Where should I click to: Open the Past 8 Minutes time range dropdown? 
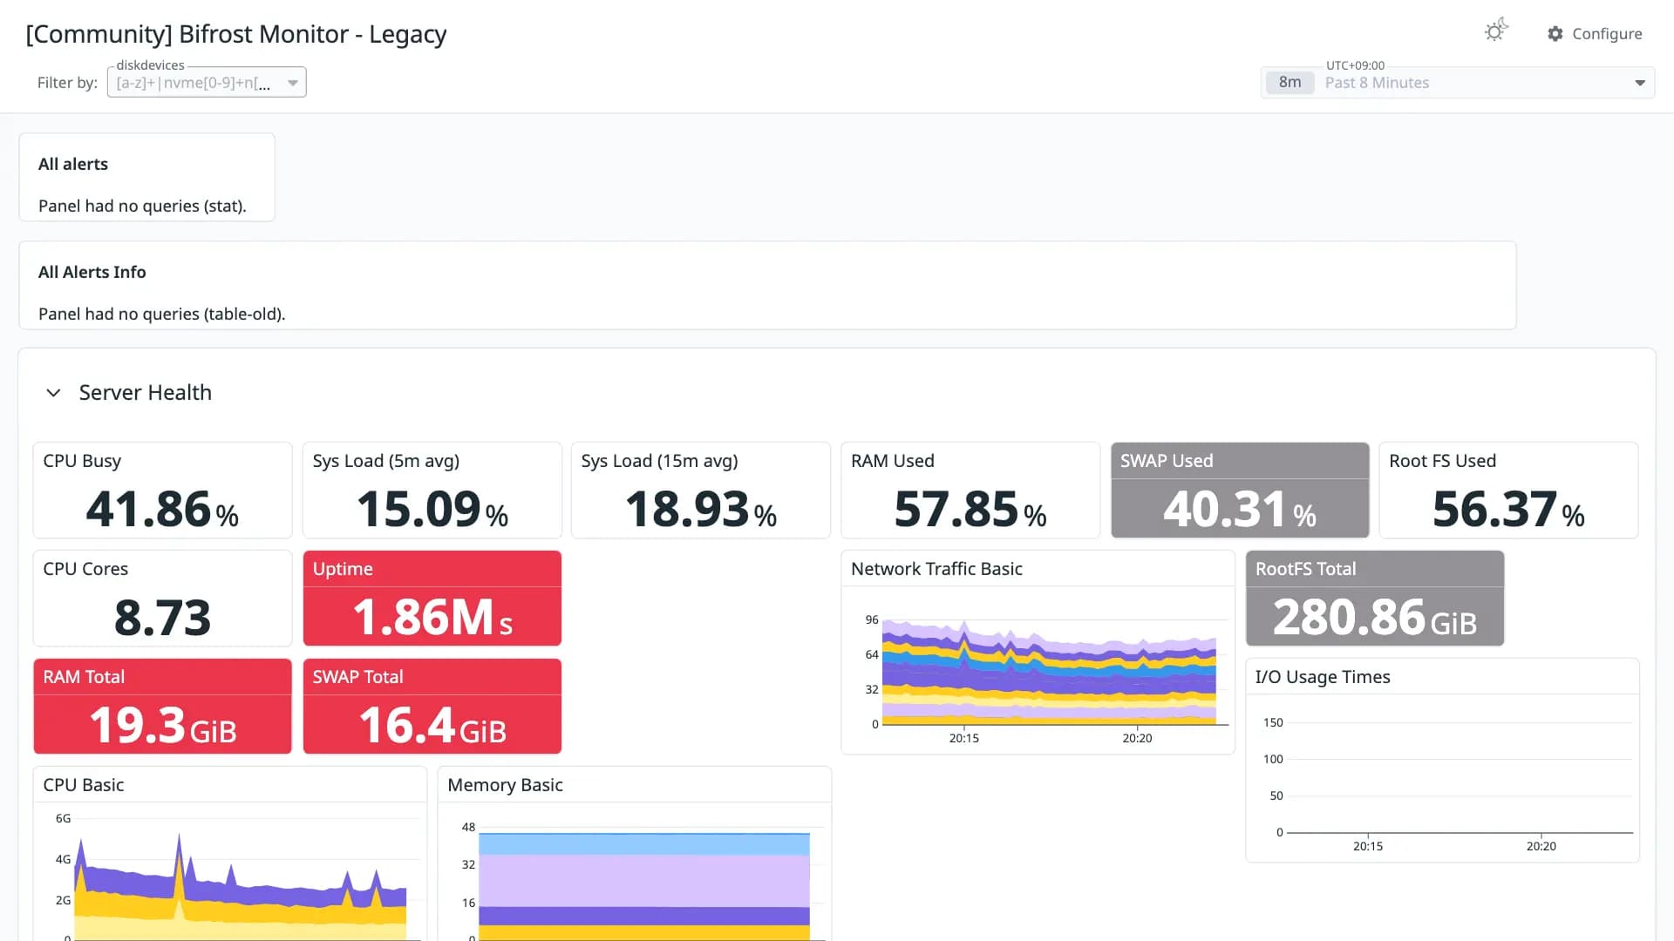pos(1458,83)
